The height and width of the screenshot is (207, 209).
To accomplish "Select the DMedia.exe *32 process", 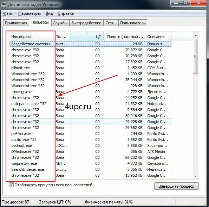I will pyautogui.click(x=90, y=151).
